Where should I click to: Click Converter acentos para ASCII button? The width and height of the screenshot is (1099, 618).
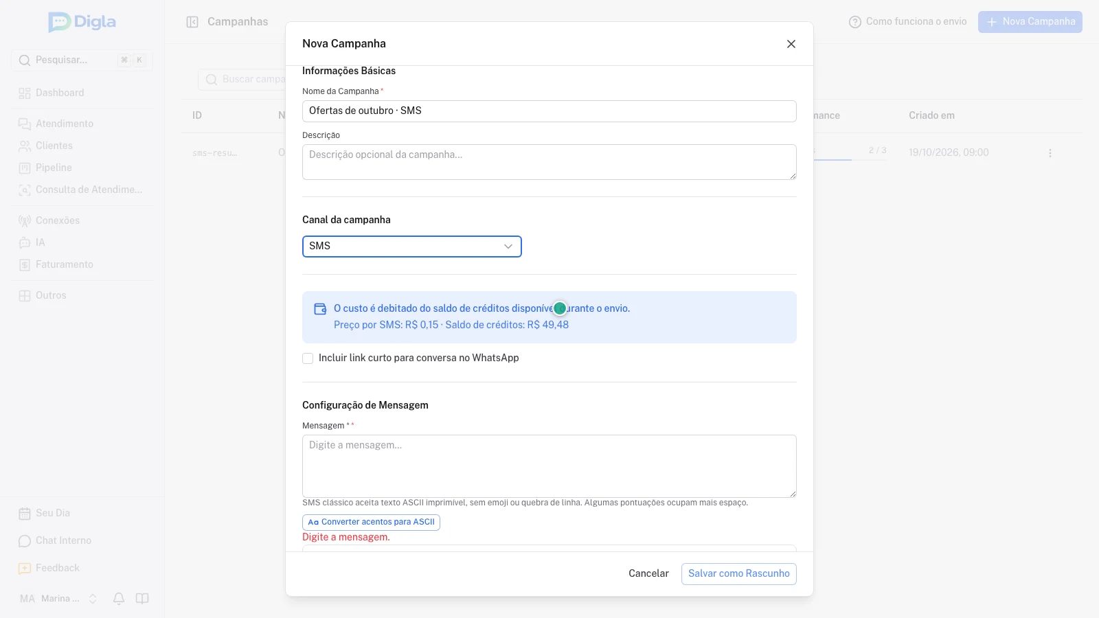tap(371, 523)
